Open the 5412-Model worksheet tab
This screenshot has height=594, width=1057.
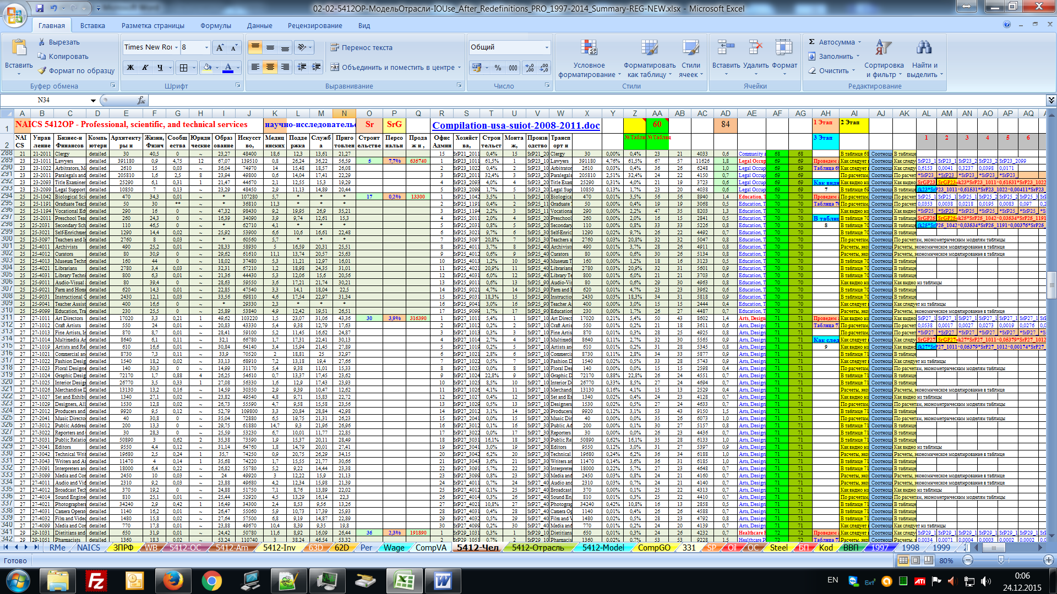click(603, 548)
